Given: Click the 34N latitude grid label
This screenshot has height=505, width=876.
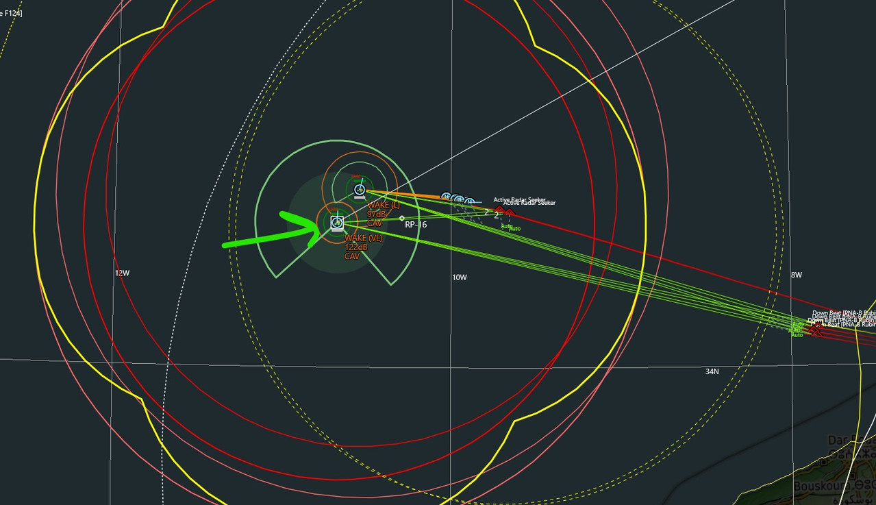Looking at the screenshot, I should pos(712,371).
